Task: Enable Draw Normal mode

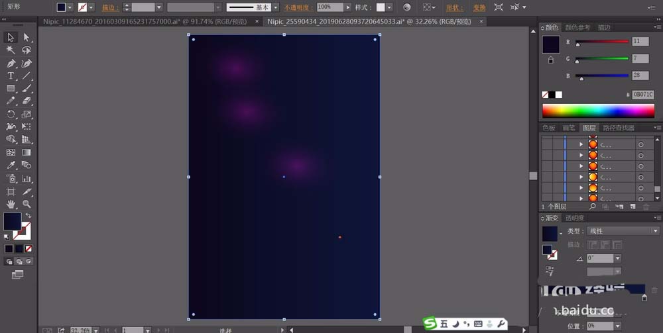Action: [x=9, y=262]
